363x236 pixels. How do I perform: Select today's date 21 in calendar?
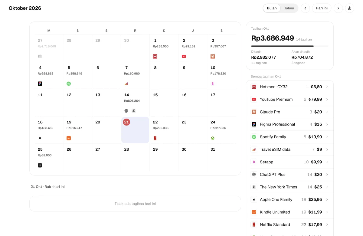pos(135,130)
